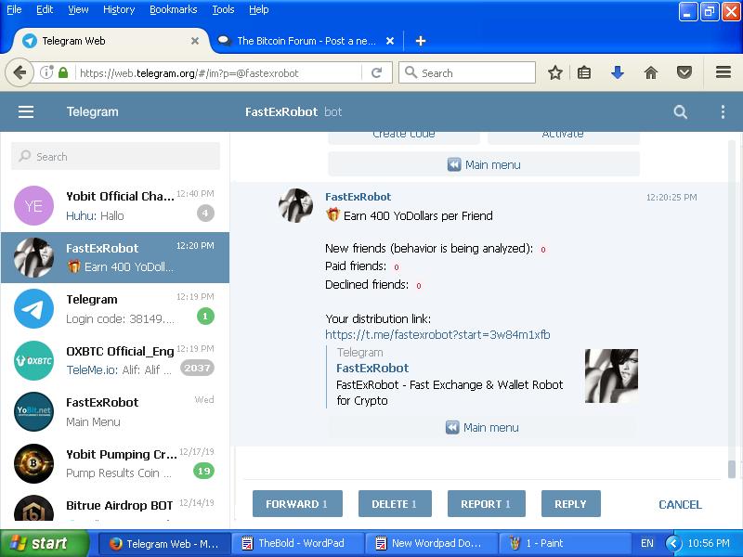This screenshot has width=743, height=557.
Task: Click the FastExRobot chat header title
Action: 281,111
